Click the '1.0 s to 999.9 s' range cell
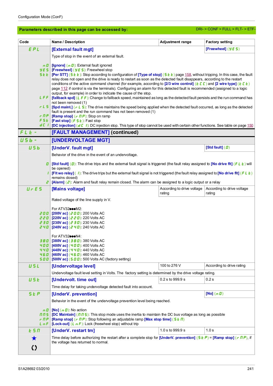The height and width of the screenshot is (386, 273). [x=172, y=330]
